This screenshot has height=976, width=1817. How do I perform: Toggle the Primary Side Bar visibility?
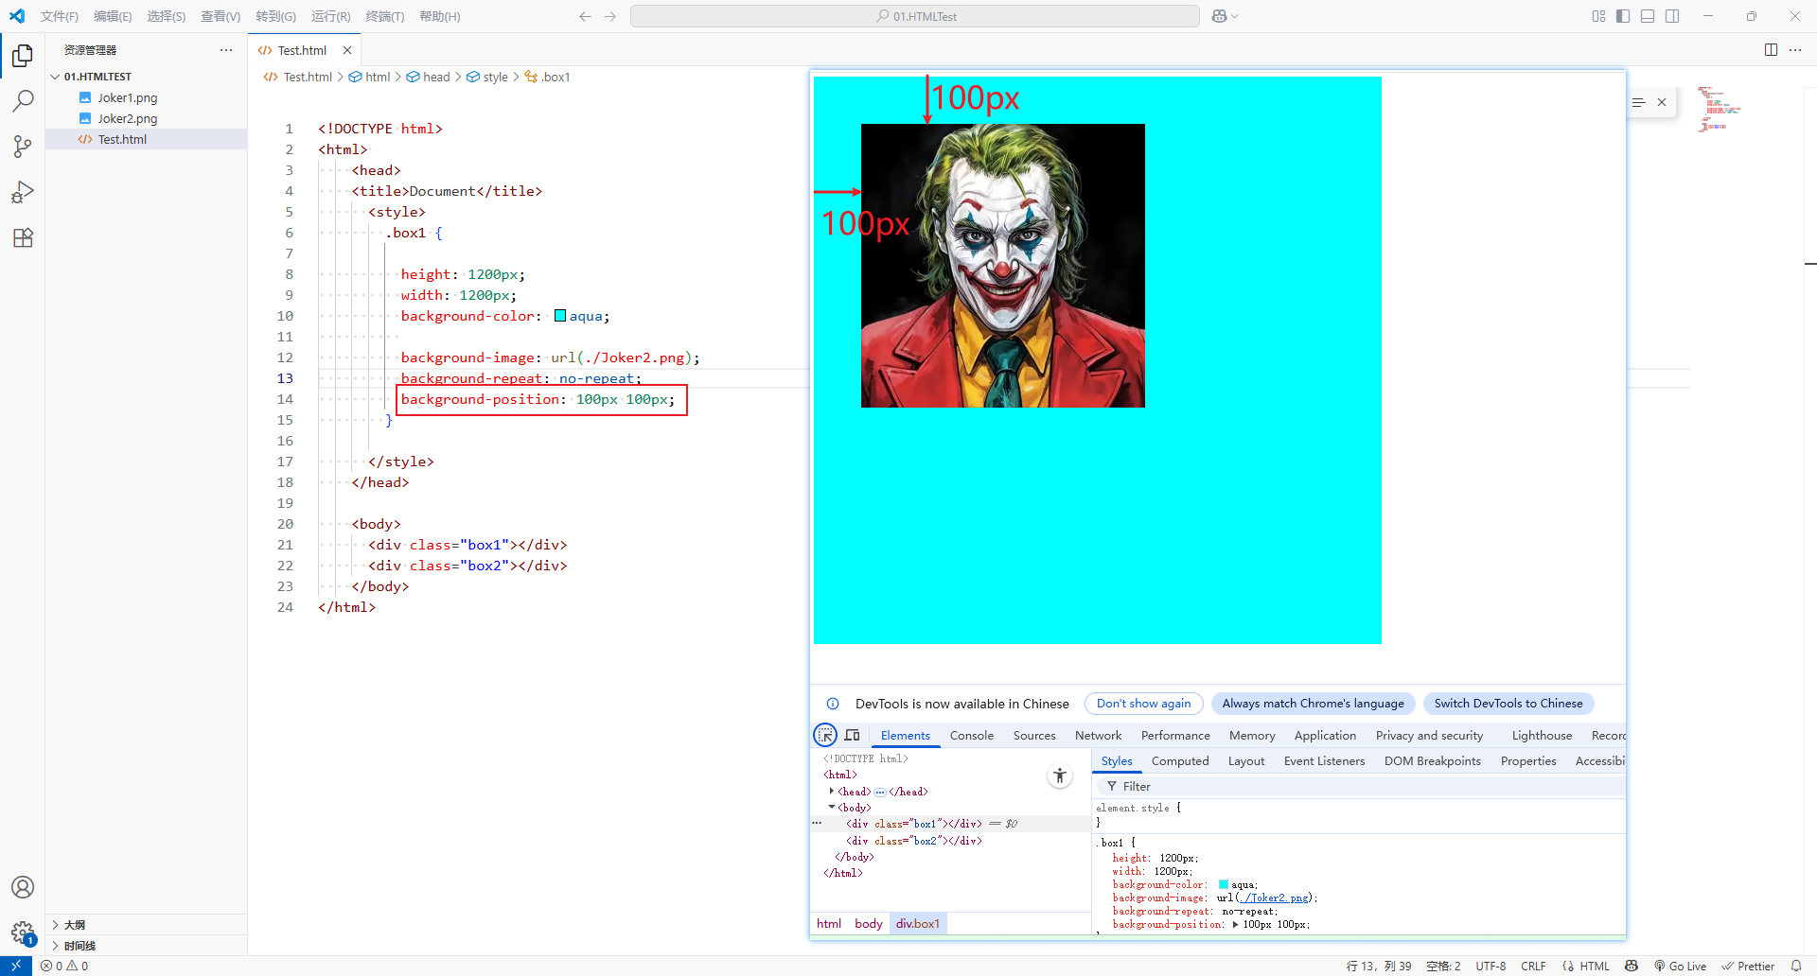[1623, 16]
